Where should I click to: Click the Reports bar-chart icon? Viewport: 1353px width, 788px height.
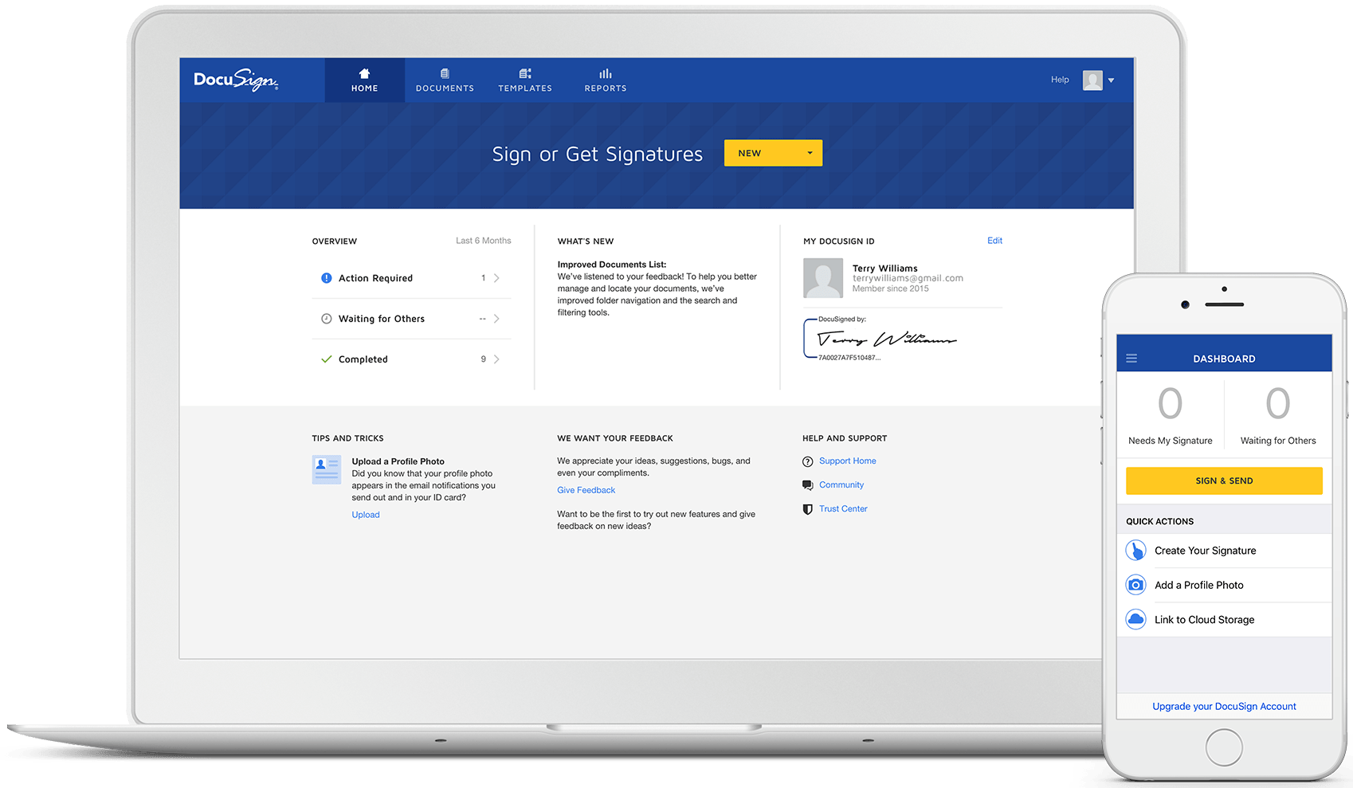pos(605,73)
